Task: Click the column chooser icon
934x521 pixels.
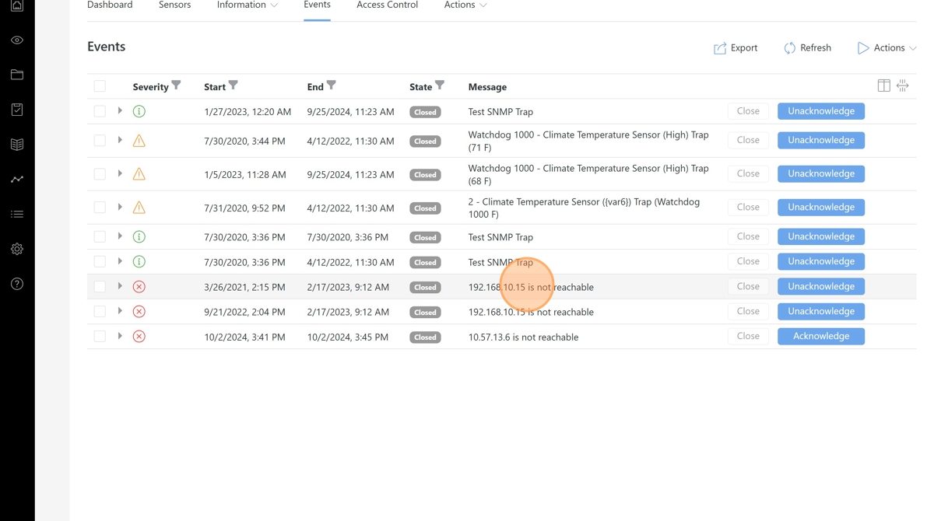Action: pyautogui.click(x=883, y=86)
